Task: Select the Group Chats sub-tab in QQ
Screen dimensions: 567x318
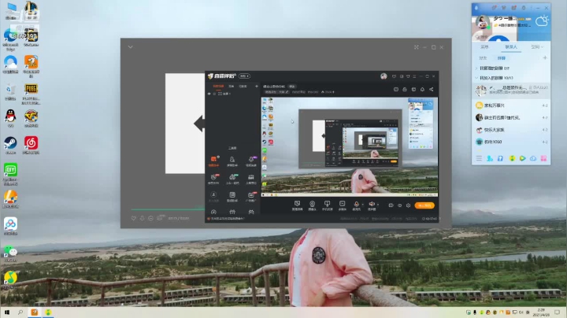Action: [501, 57]
